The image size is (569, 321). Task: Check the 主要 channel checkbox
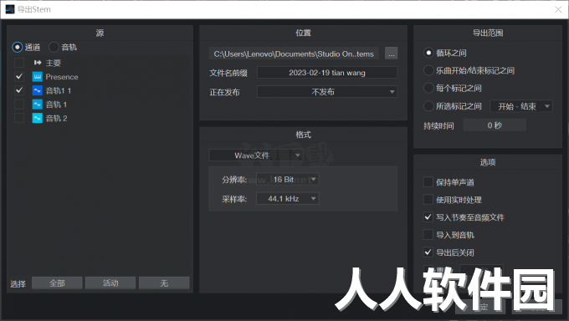click(19, 63)
